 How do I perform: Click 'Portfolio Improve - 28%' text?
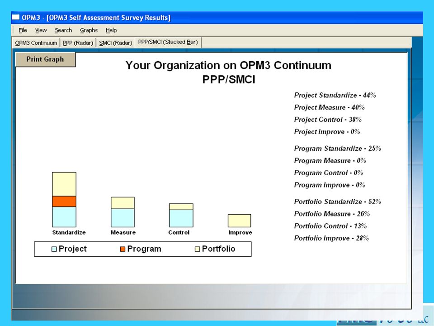pyautogui.click(x=331, y=239)
